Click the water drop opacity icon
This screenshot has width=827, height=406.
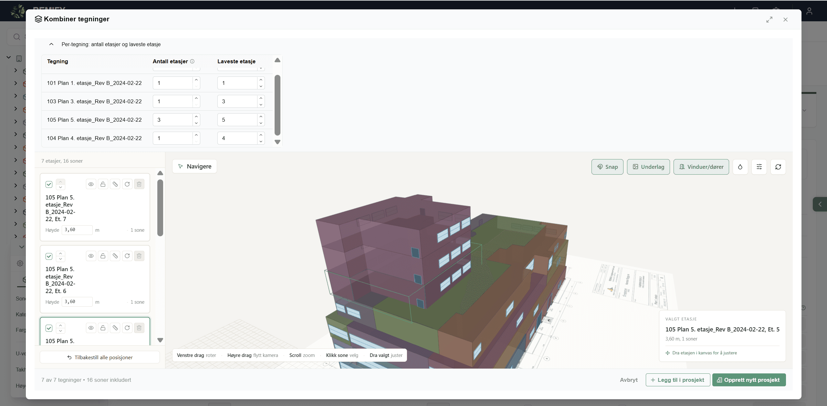pyautogui.click(x=740, y=167)
